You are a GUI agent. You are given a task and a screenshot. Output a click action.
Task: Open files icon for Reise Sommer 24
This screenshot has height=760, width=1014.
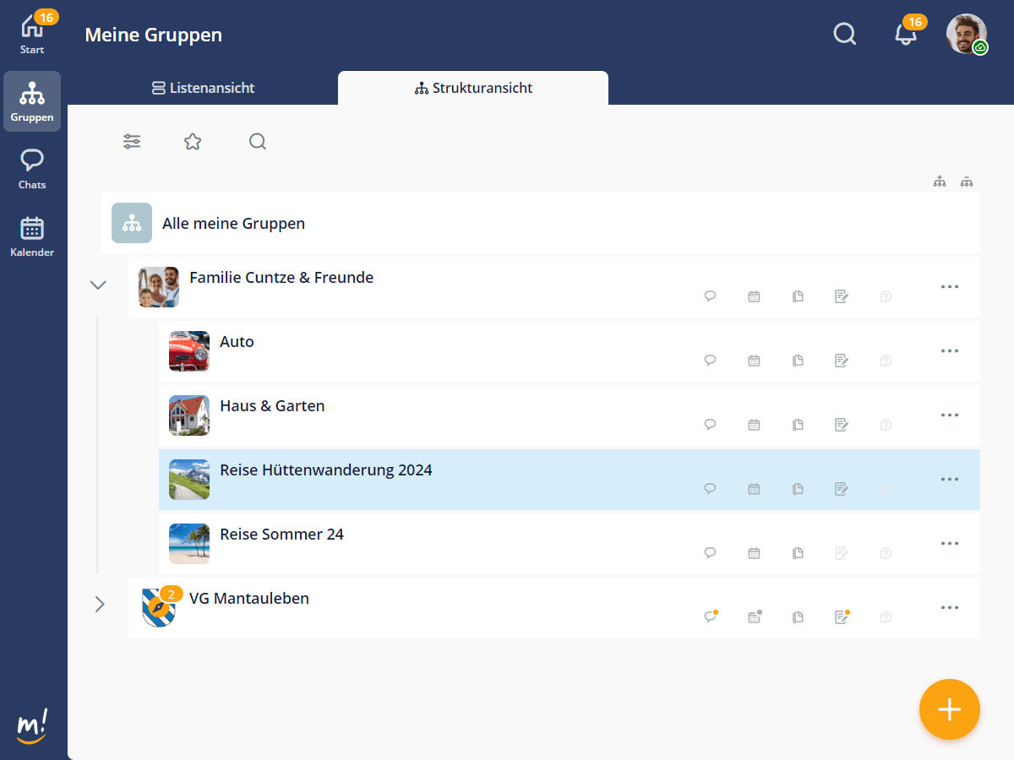coord(798,553)
